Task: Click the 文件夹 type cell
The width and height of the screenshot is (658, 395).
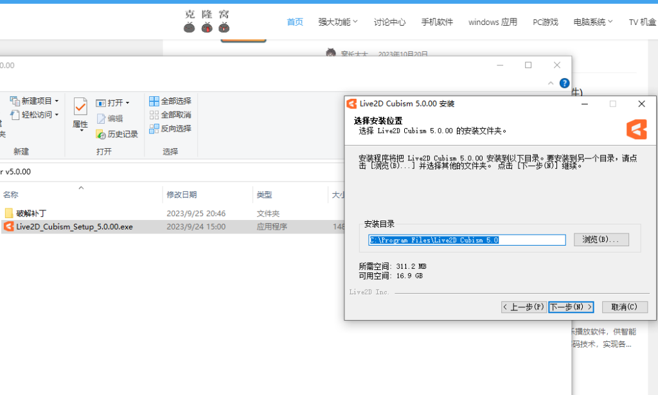Action: (268, 213)
